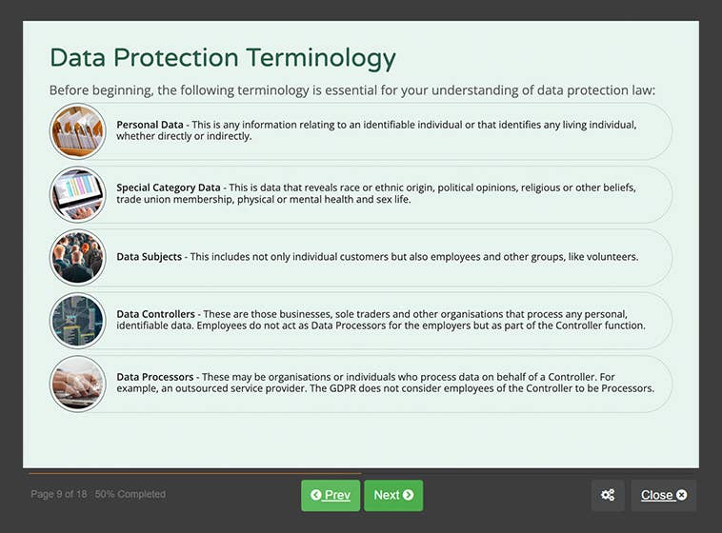722x533 pixels.
Task: Click the Data Processors keyboard typing image
Action: coord(77,384)
